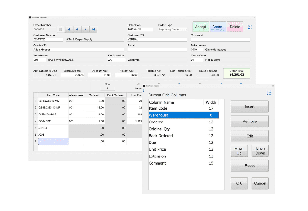Image resolution: width=308 pixels, height=211 pixels.
Task: Click the order lookup icon beside Order Number
Action: point(61,29)
